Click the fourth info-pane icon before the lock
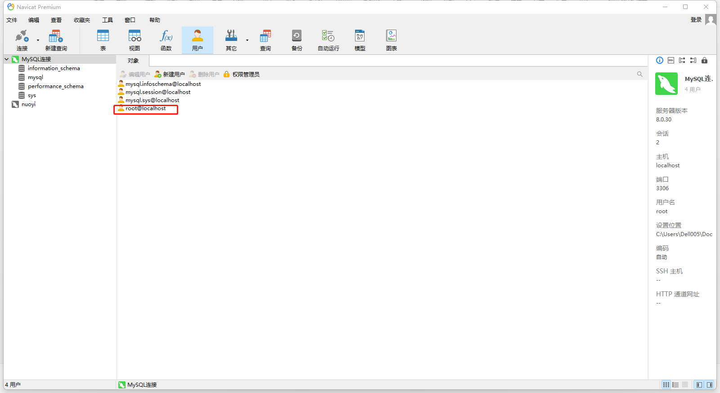Viewport: 720px width, 393px height. pyautogui.click(x=693, y=60)
